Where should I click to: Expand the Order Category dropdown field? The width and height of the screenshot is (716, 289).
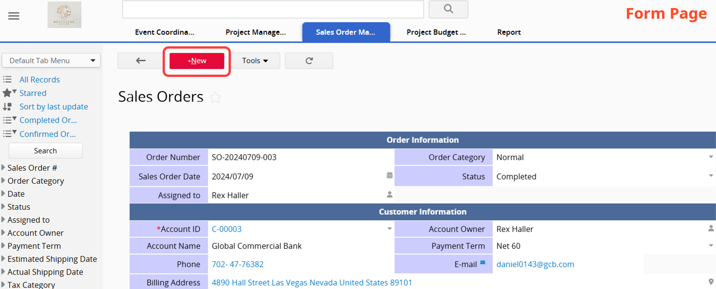(x=711, y=157)
